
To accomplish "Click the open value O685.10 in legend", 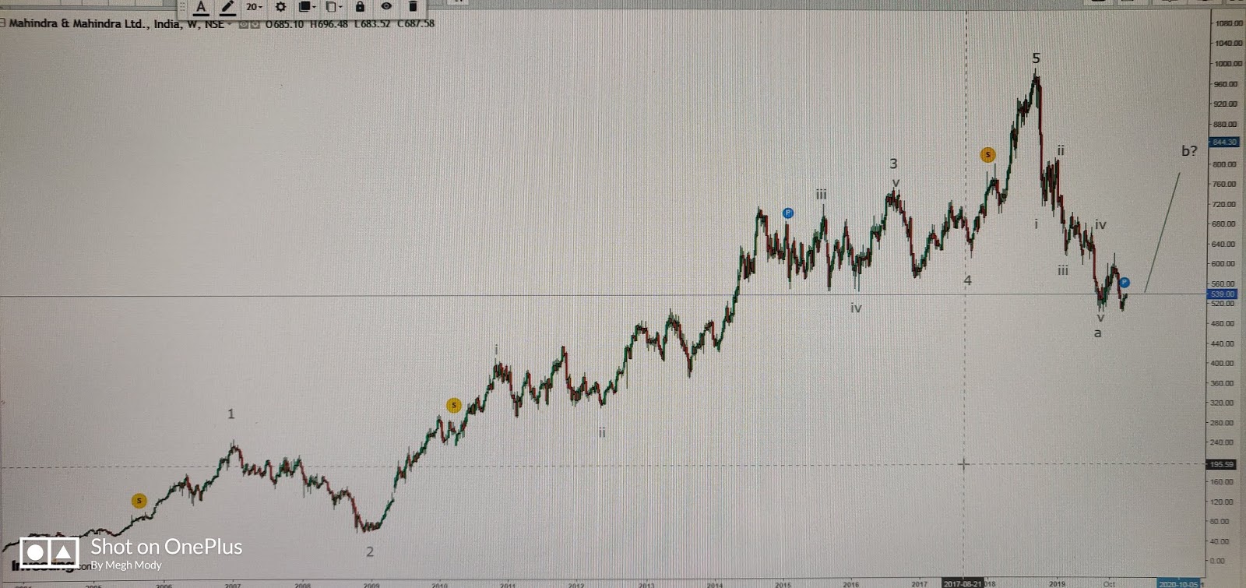I will tap(283, 24).
